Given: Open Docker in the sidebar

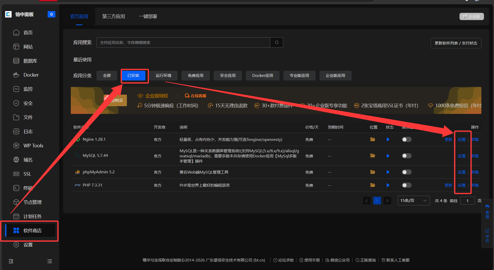Looking at the screenshot, I should pos(30,75).
